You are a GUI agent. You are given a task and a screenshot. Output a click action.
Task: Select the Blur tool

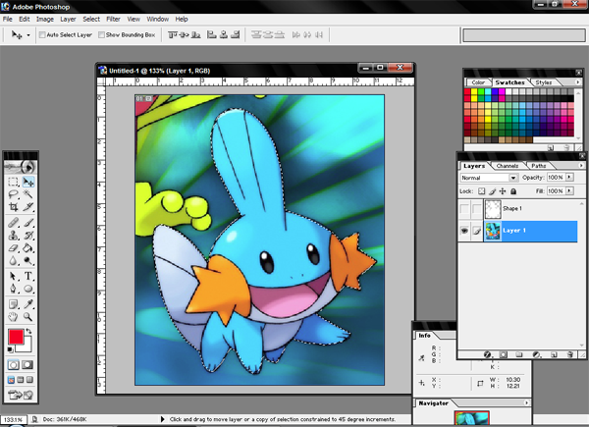pyautogui.click(x=13, y=261)
